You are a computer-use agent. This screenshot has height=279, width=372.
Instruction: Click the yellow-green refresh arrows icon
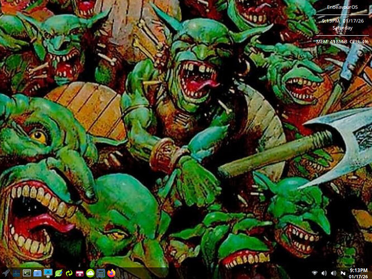(x=69, y=273)
